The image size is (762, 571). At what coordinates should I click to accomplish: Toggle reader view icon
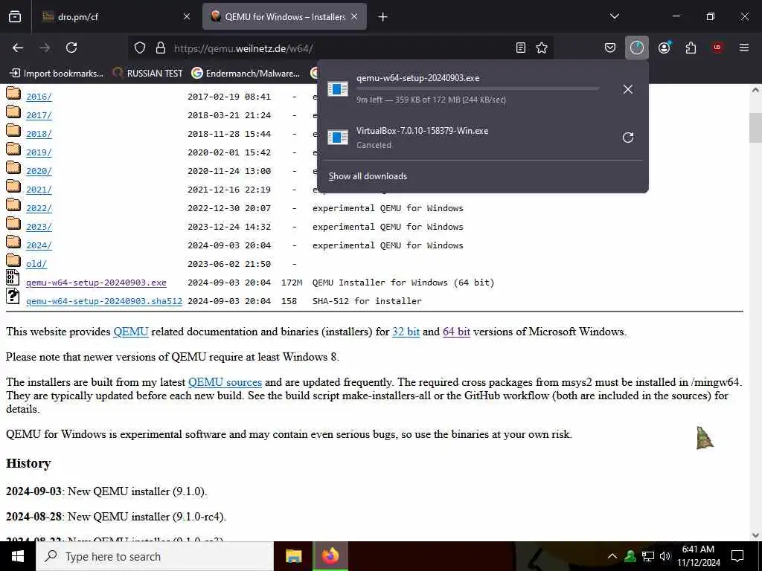coord(520,48)
